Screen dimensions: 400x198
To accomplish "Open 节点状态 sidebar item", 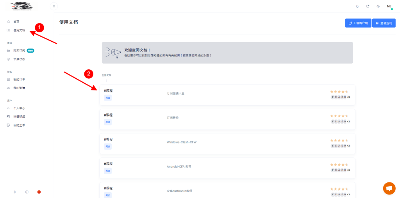I will (19, 59).
